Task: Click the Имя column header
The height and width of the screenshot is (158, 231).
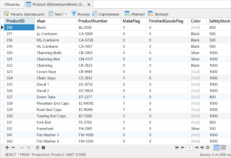Action: tap(55, 21)
